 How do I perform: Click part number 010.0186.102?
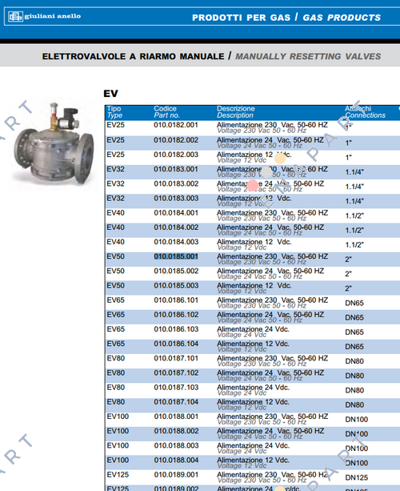[x=176, y=315]
